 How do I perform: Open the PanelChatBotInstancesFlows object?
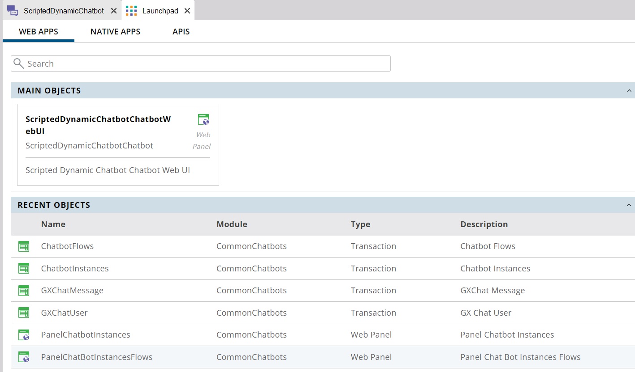[x=97, y=357]
